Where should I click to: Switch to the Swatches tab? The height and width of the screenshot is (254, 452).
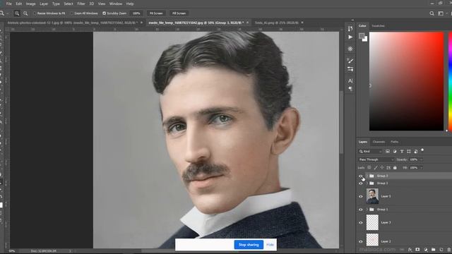[x=378, y=26]
